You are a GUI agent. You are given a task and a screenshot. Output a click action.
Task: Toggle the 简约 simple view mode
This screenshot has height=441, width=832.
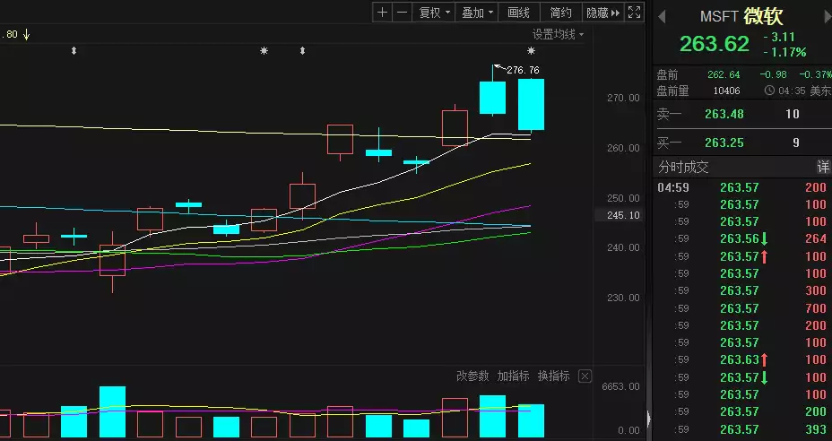[x=561, y=13]
